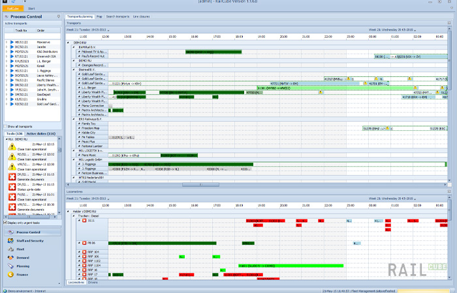Click the blue play icon for J.L. Berger
Viewport: 457px width, 293px height.
pyautogui.click(x=12, y=61)
